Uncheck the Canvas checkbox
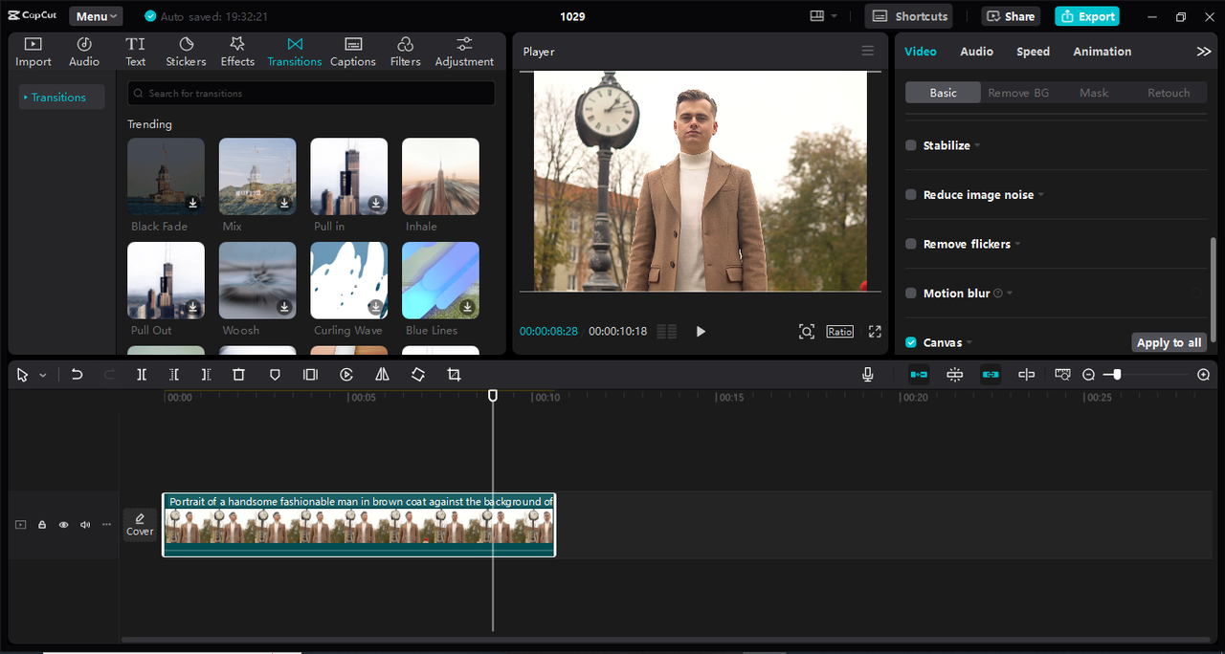 [911, 342]
